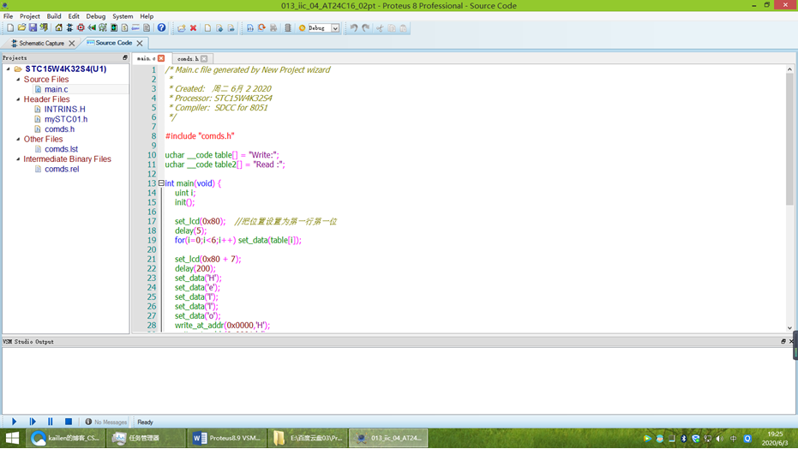Collapse the Intermediate Binary Files group
The image size is (798, 449).
point(18,159)
